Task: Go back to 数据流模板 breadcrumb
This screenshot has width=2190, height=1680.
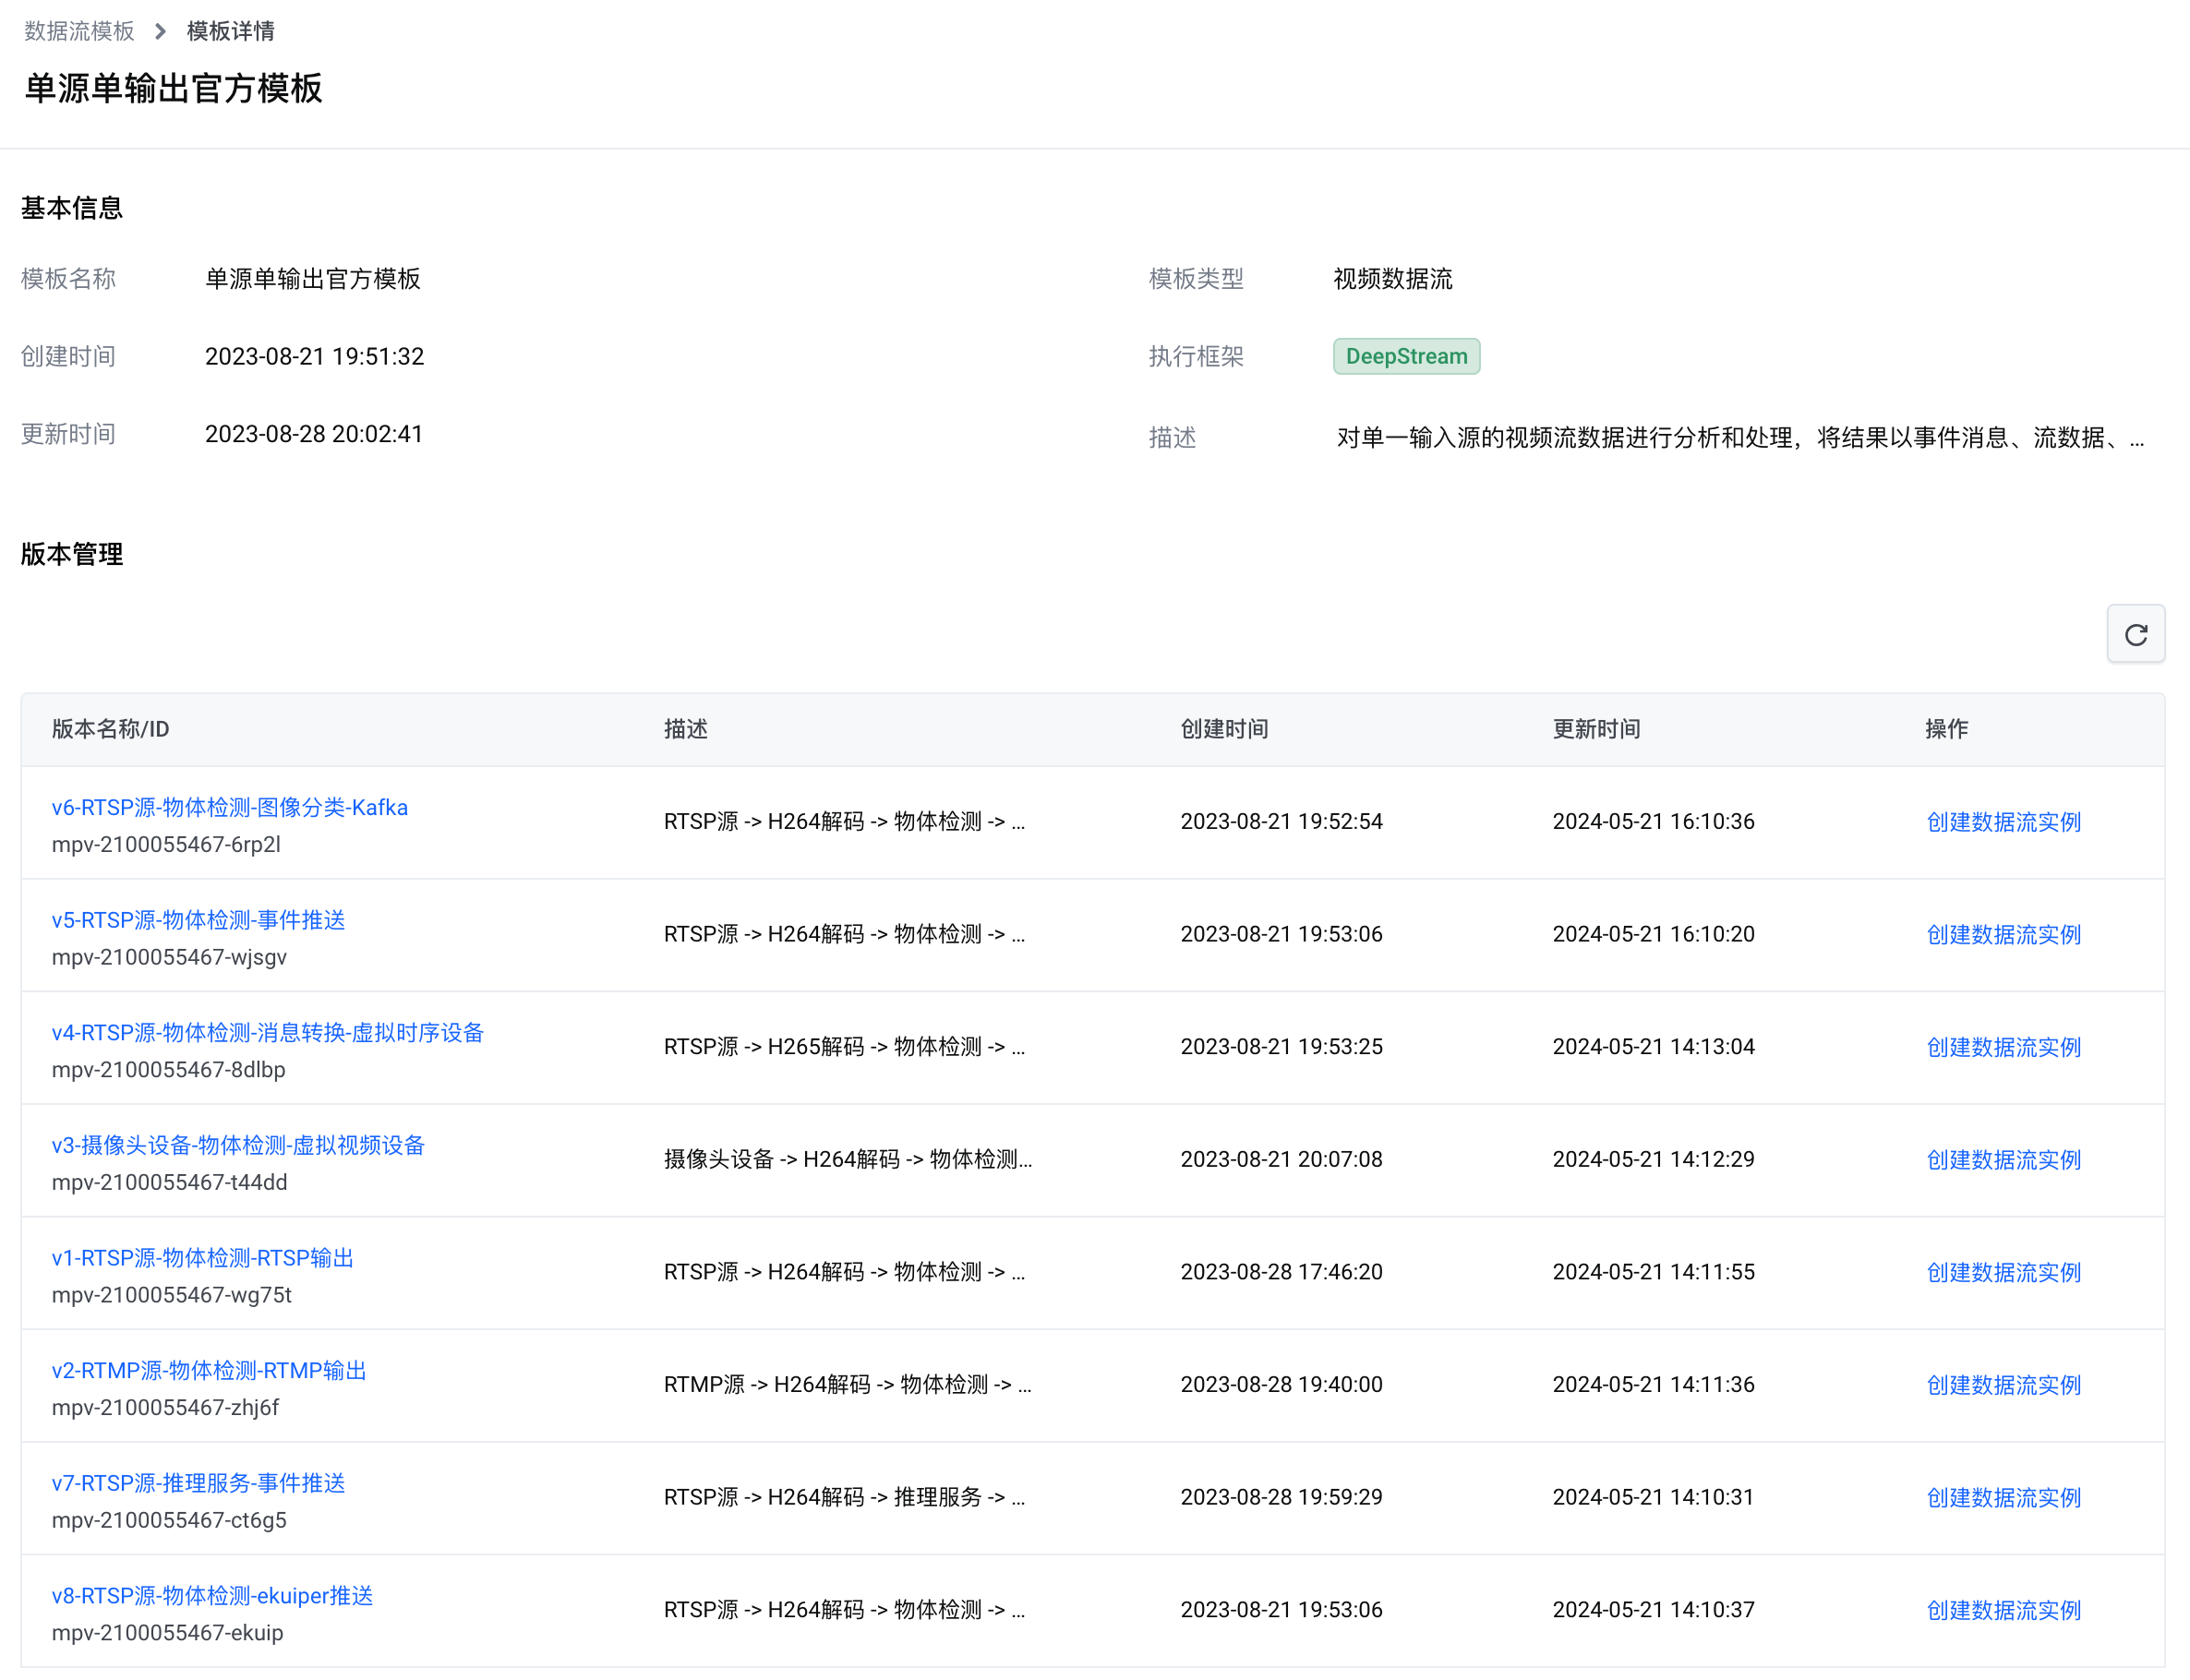Action: (x=79, y=31)
